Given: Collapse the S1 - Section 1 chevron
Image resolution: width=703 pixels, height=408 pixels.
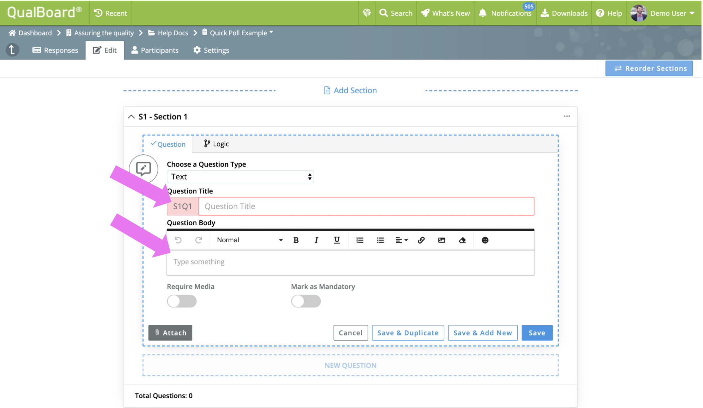Looking at the screenshot, I should pyautogui.click(x=131, y=117).
